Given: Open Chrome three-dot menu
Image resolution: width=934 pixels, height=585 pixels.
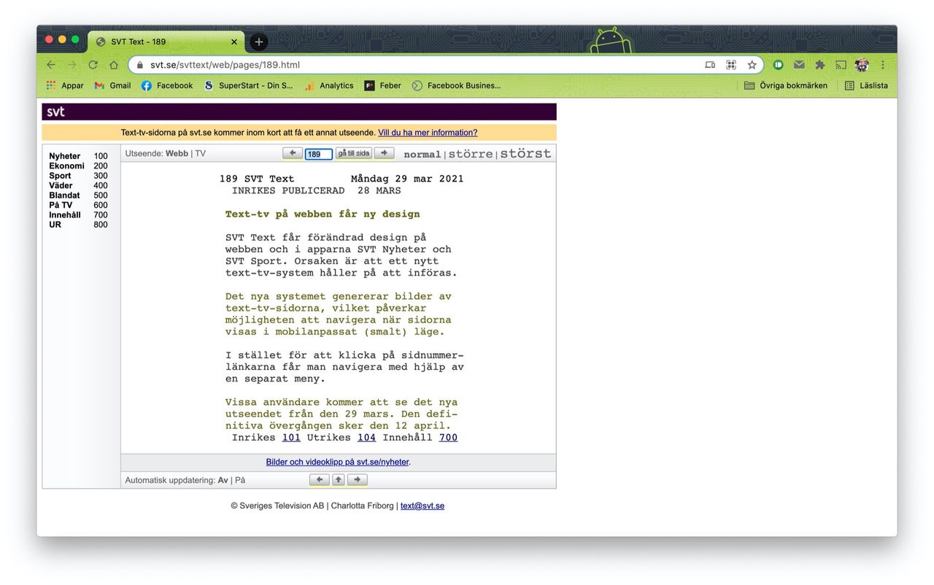Looking at the screenshot, I should coord(882,65).
